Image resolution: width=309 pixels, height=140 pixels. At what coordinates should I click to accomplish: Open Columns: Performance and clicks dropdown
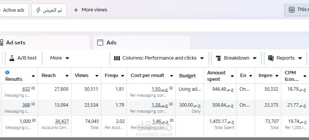click(x=159, y=58)
